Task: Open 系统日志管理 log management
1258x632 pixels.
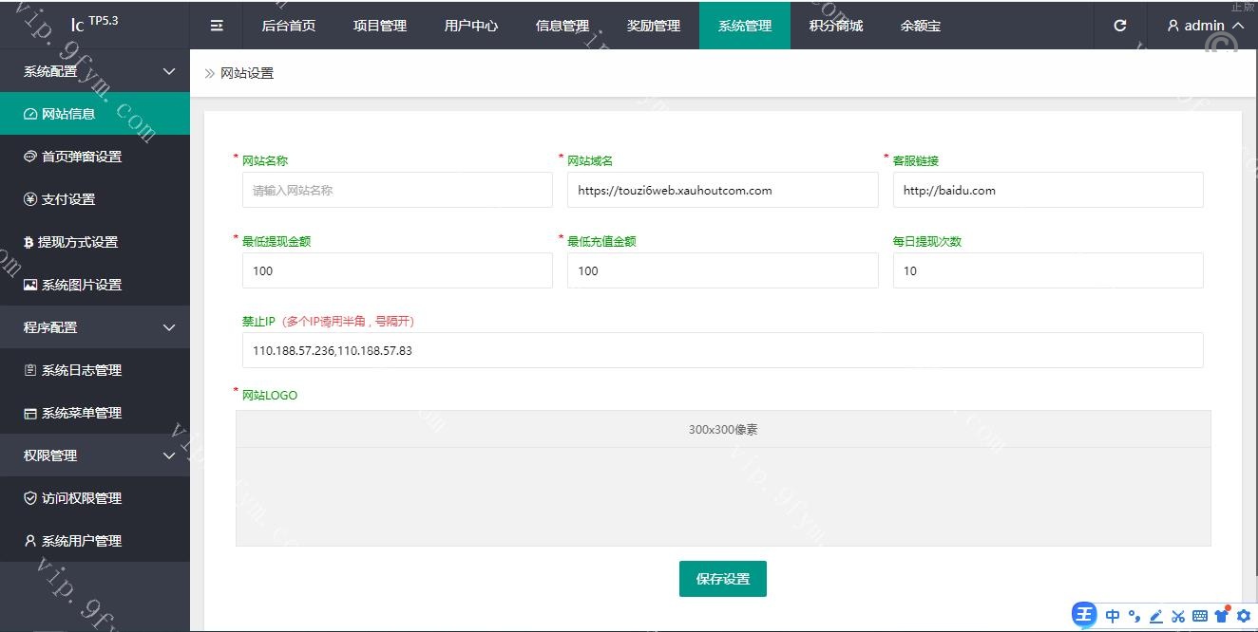Action: coord(82,370)
